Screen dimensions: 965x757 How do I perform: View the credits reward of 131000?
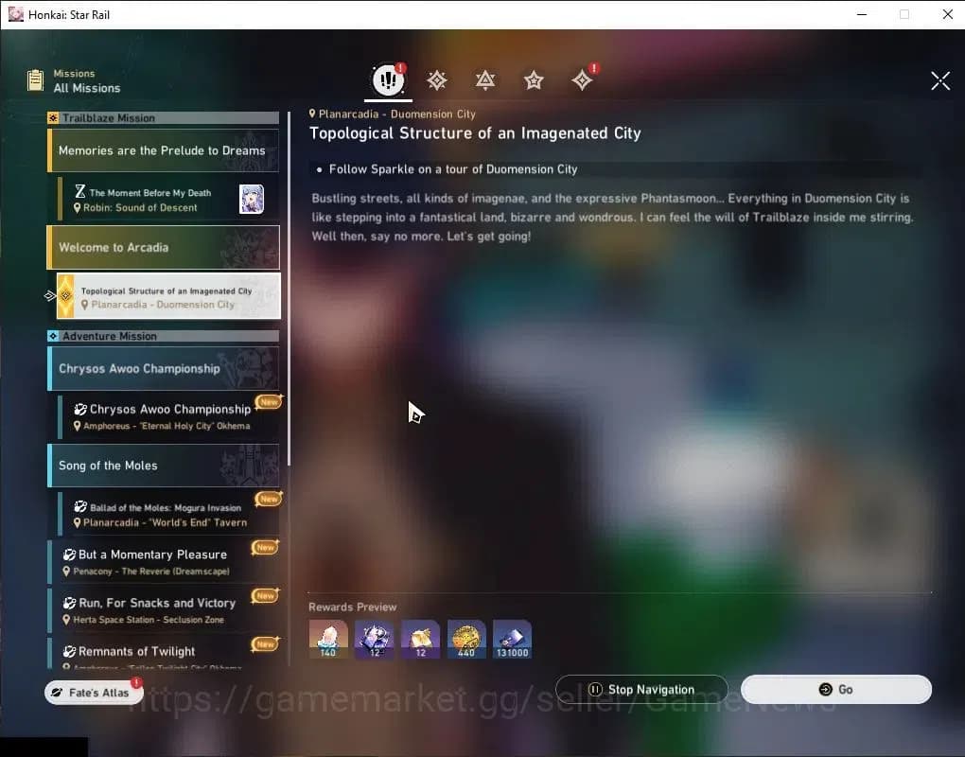pyautogui.click(x=512, y=639)
